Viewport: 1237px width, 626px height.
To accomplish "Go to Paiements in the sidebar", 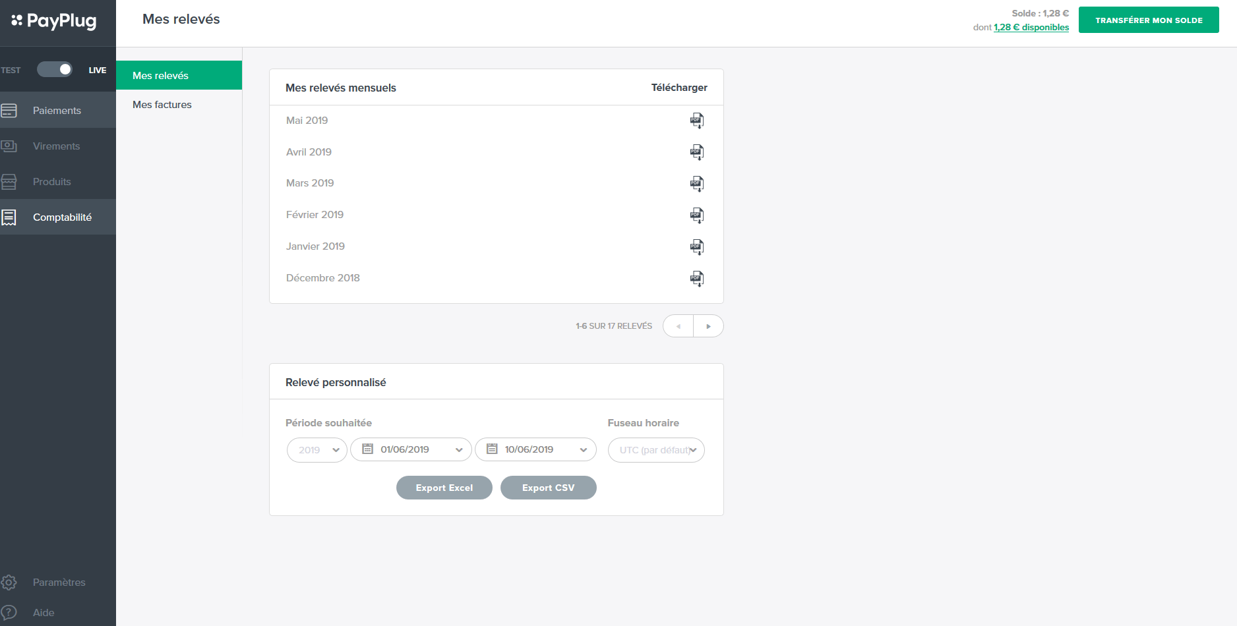I will click(57, 111).
